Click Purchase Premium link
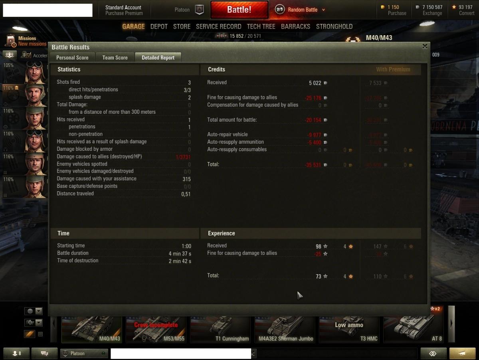This screenshot has height=360, width=479. (x=124, y=13)
